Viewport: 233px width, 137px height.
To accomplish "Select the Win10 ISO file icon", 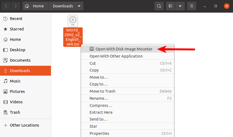I will point(73,21).
